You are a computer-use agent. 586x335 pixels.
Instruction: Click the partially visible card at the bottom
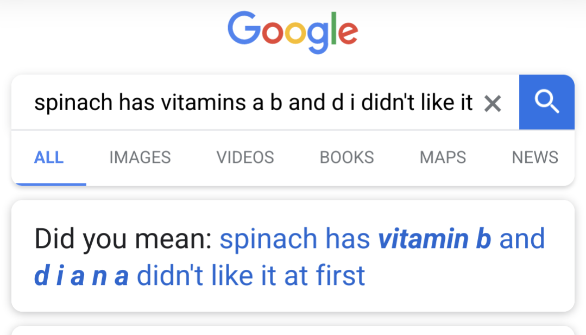(x=293, y=330)
